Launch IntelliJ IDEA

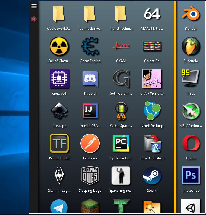90,111
